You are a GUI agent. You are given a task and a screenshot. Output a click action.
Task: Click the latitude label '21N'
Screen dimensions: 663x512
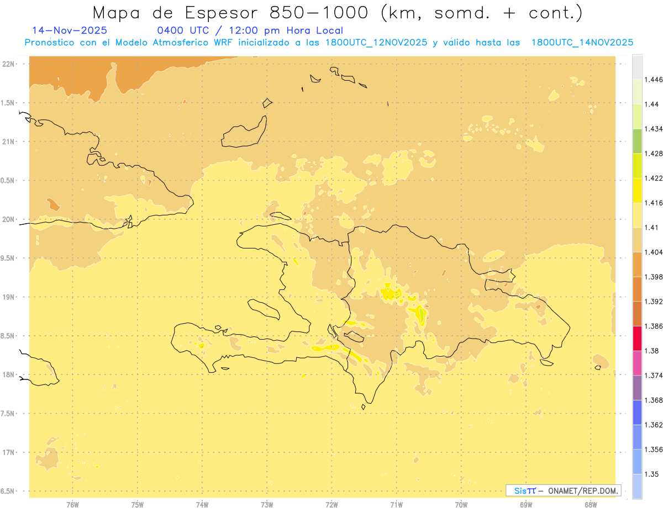[8, 142]
